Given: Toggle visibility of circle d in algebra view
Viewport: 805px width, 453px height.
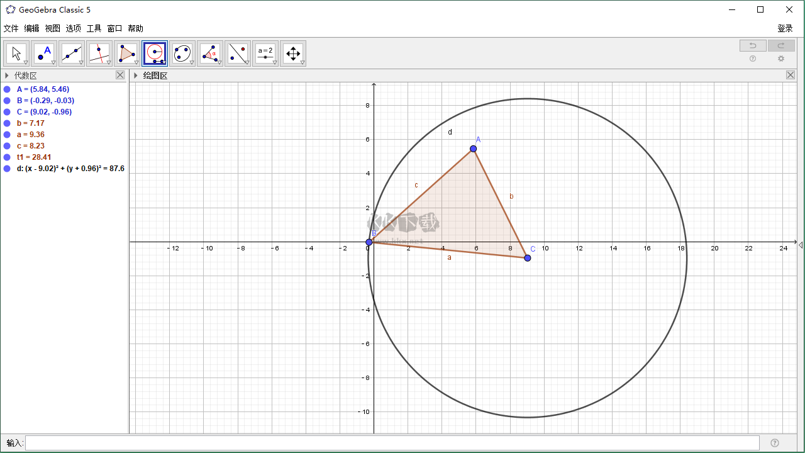Looking at the screenshot, I should [6, 169].
